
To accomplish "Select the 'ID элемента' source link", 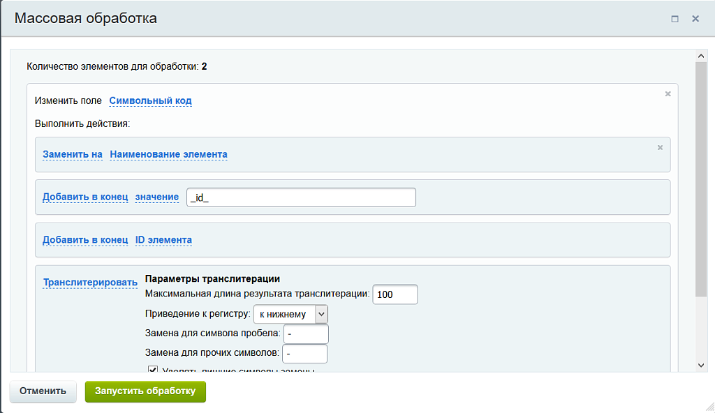I will 163,239.
